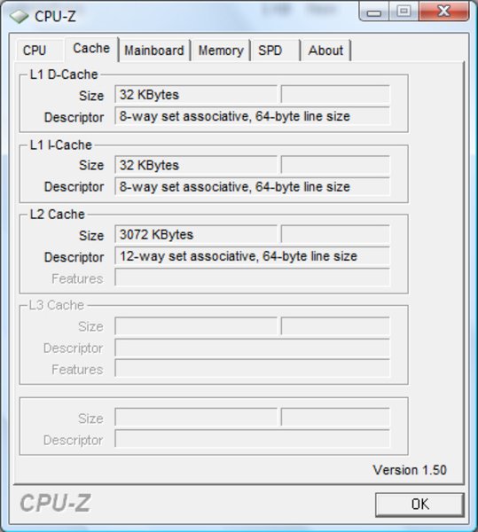This screenshot has width=478, height=532.
Task: Click the L1 D-Cache descriptor field
Action: (x=252, y=116)
